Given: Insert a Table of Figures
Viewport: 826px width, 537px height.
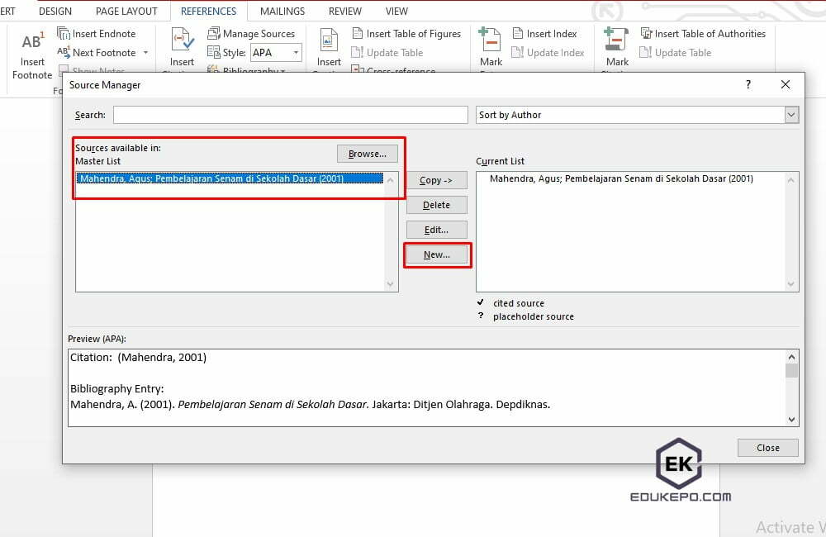Looking at the screenshot, I should [406, 33].
